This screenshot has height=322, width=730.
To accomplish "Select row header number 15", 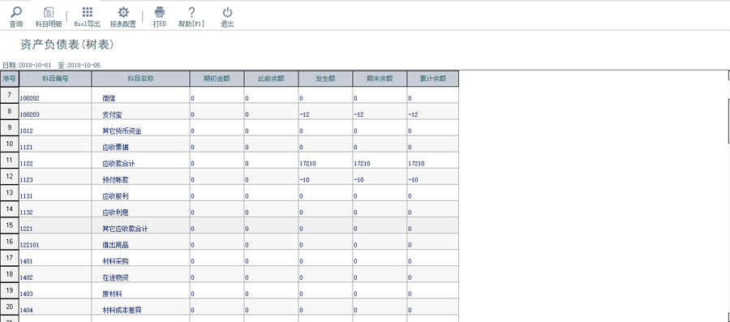I will click(x=9, y=225).
